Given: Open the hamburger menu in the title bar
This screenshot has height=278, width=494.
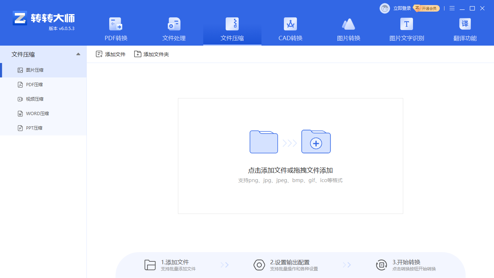Looking at the screenshot, I should 452,8.
